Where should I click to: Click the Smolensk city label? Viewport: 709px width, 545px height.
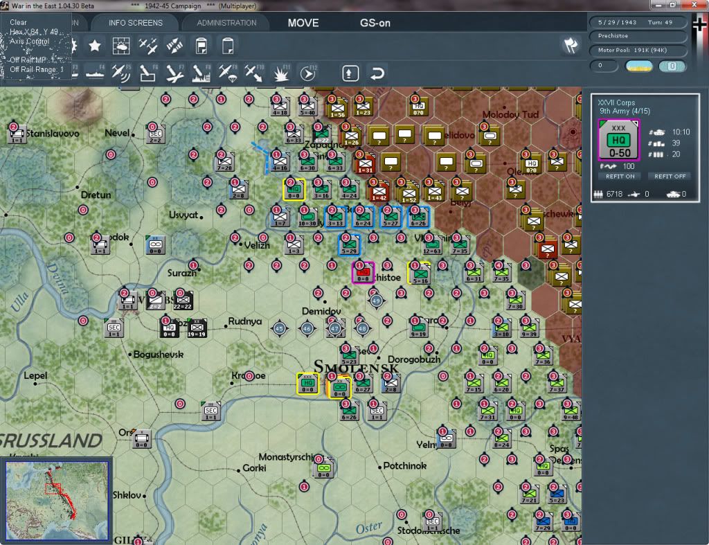356,367
